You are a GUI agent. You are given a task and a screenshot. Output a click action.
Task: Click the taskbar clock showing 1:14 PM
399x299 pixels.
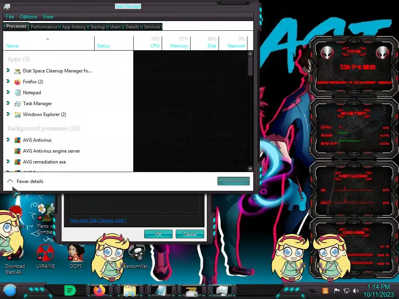(x=378, y=290)
